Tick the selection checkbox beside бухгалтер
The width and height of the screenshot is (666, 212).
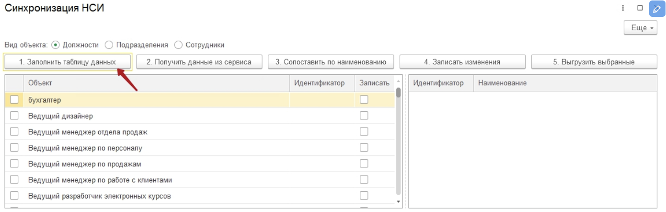(x=14, y=99)
